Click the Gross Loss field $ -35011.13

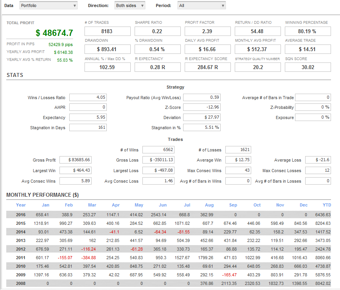point(158,160)
